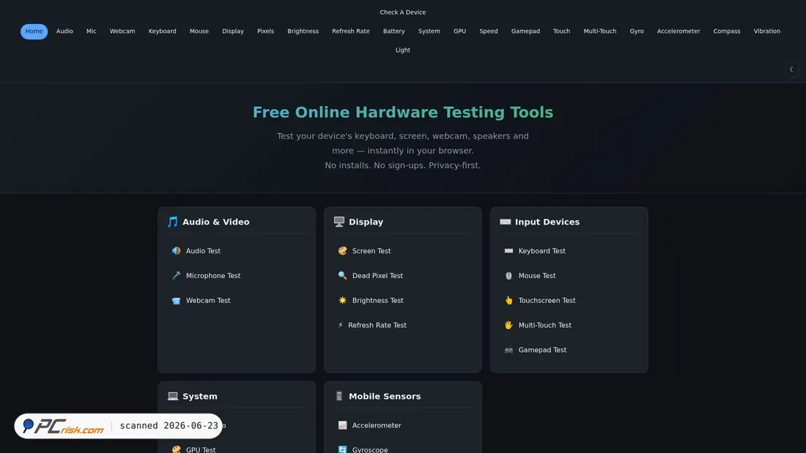Click the Gyroscope rotate icon
The image size is (806, 453).
pyautogui.click(x=342, y=449)
